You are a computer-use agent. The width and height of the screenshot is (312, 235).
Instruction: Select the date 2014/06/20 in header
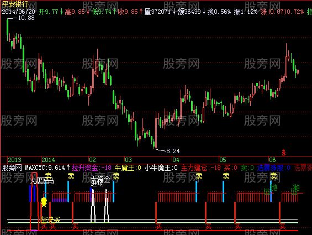[19, 12]
